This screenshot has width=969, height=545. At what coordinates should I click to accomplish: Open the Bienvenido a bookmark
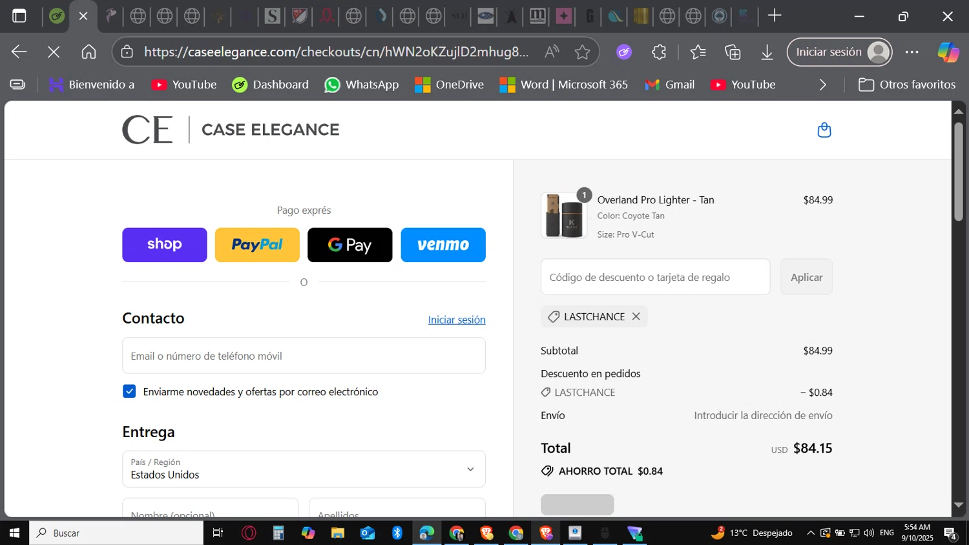(x=92, y=85)
